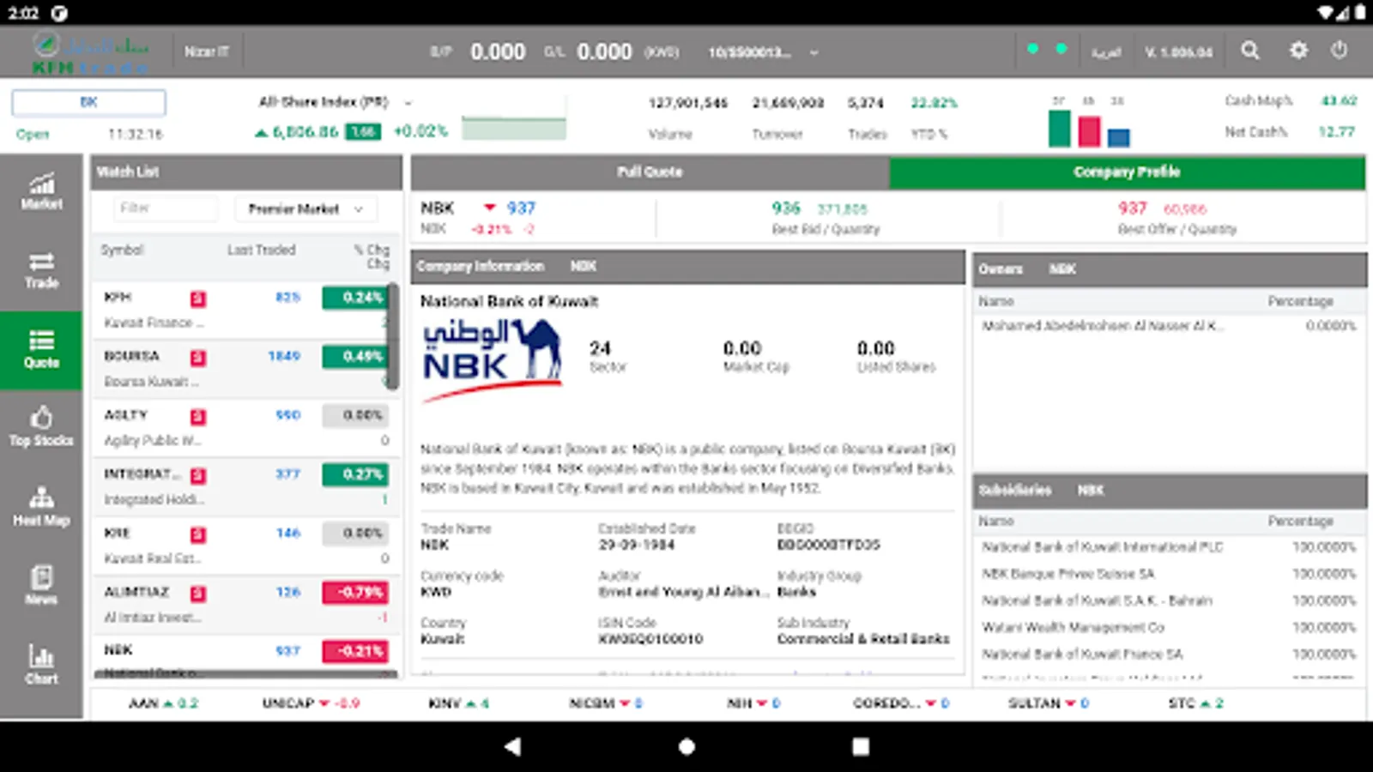Viewport: 1373px width, 772px height.
Task: Click the first green connection status dot
Action: 1033,49
